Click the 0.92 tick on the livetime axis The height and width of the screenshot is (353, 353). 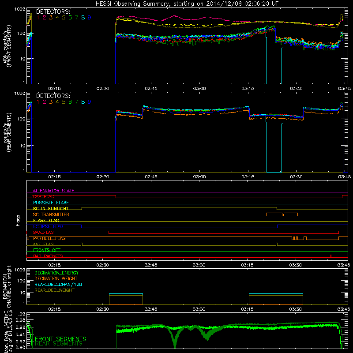(x=21, y=342)
